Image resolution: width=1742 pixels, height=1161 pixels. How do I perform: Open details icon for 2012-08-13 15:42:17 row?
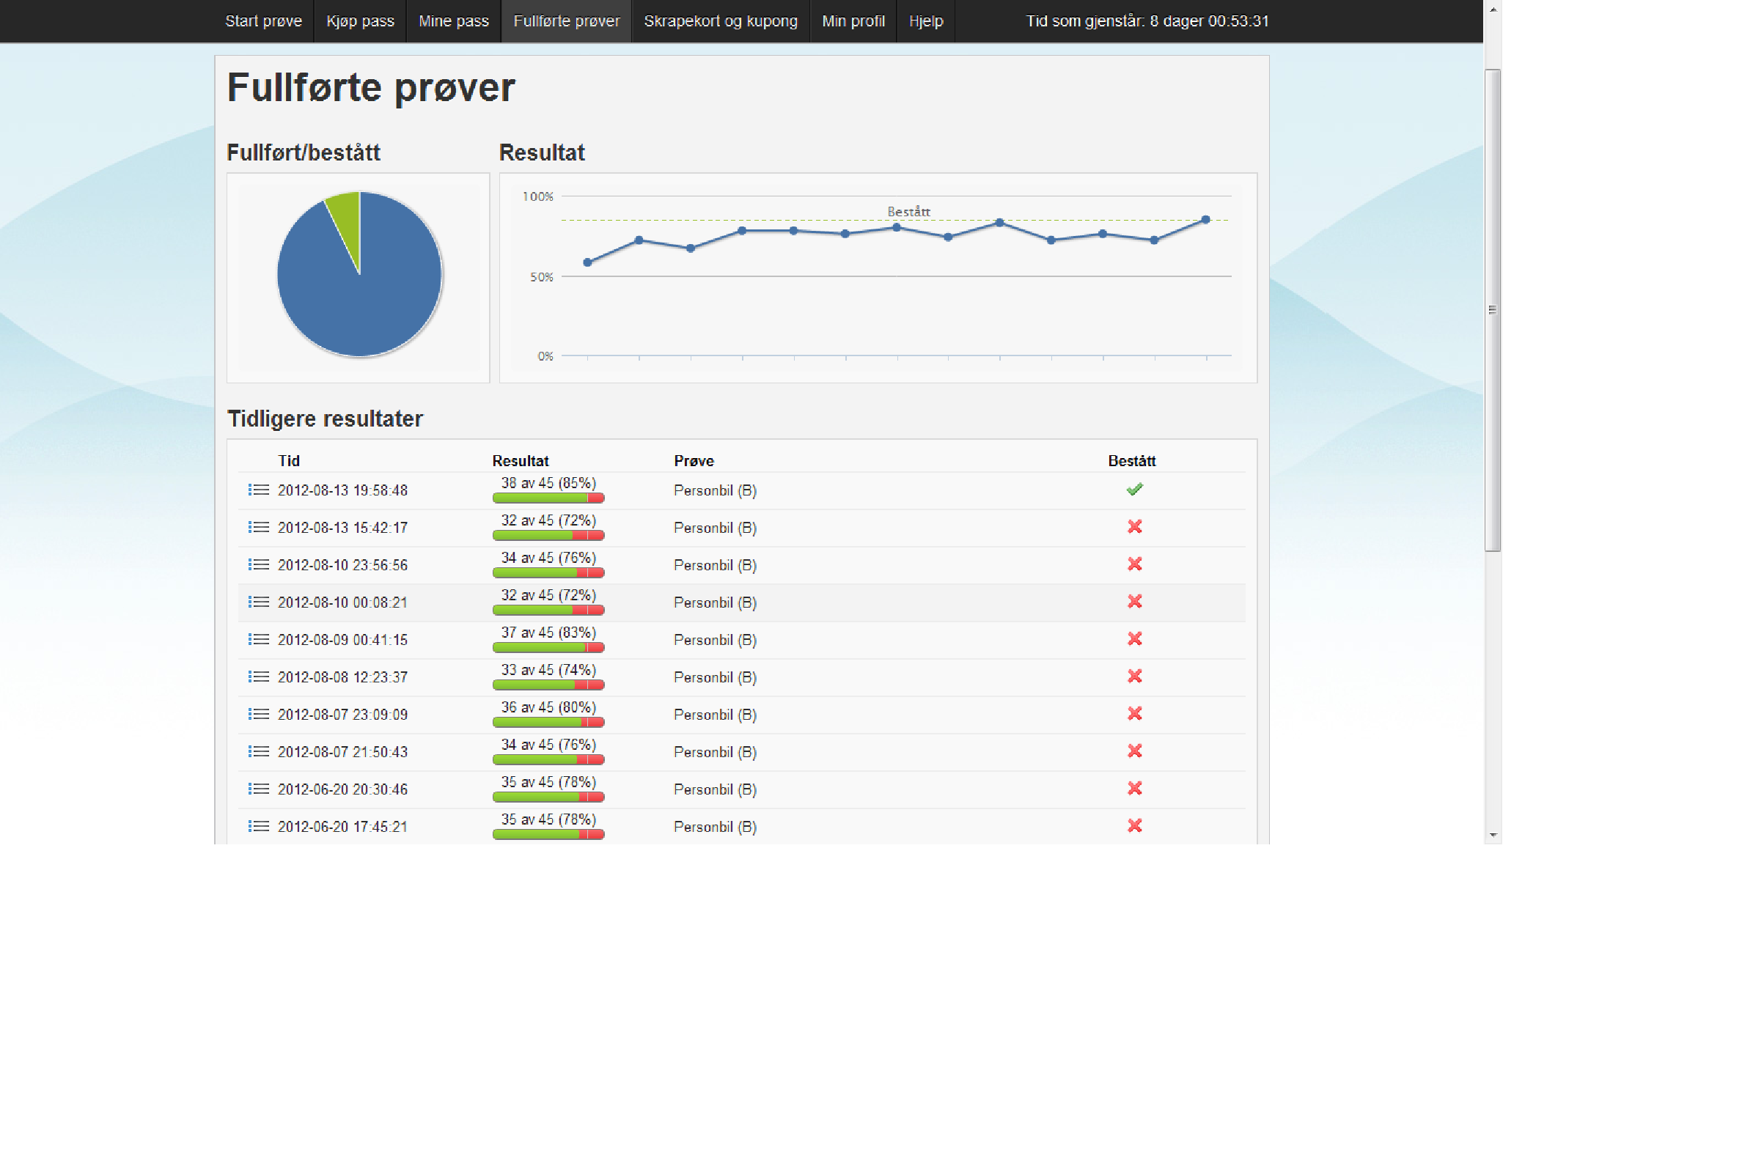pos(259,527)
